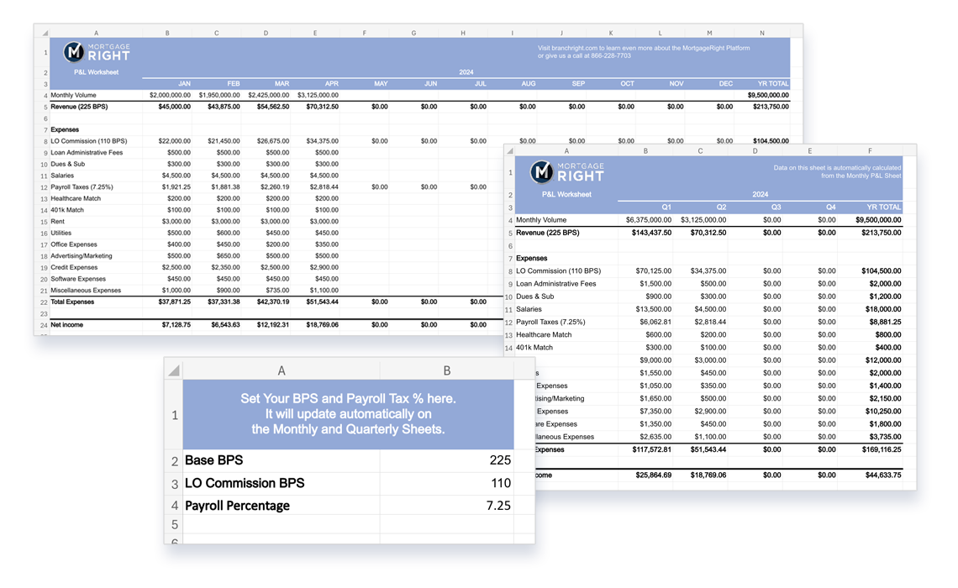Select the Q3 column heading in the quarterly sheet
Image resolution: width=958 pixels, height=588 pixels.
click(x=776, y=207)
